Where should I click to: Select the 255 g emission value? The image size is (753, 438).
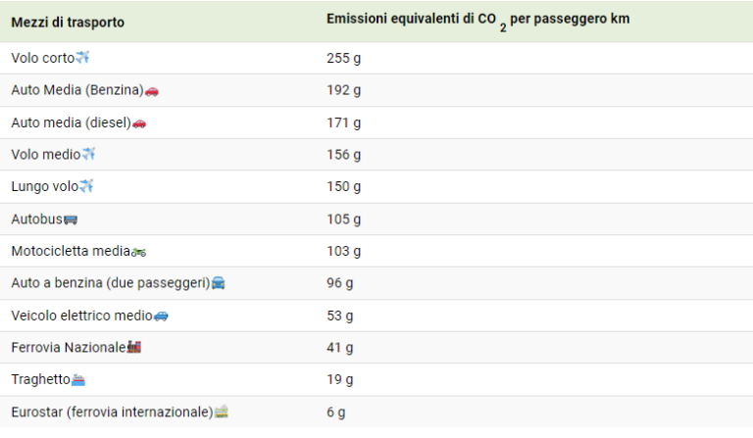(344, 58)
